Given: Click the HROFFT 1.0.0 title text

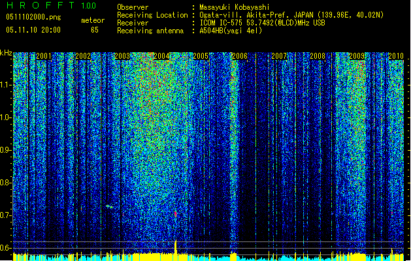Looking at the screenshot, I should pyautogui.click(x=52, y=5).
